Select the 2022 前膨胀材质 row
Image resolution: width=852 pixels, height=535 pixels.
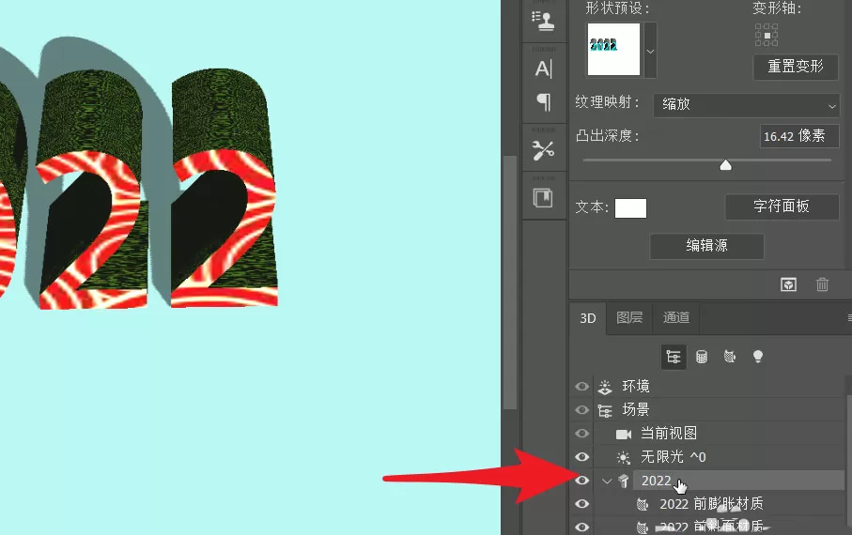pyautogui.click(x=720, y=504)
